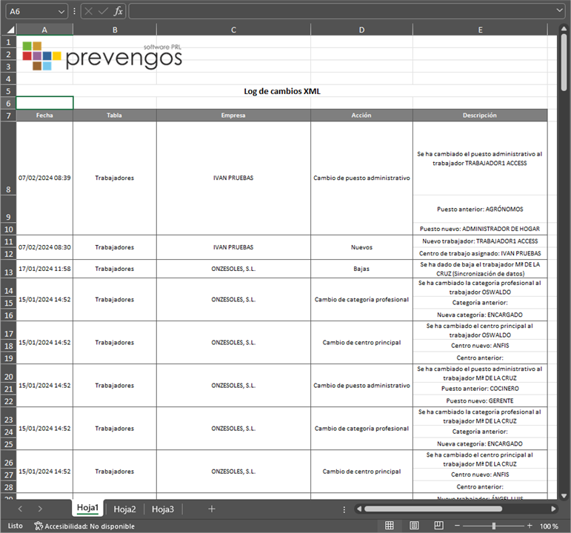571x533 pixels.
Task: Click the 100 % zoom level
Action: point(550,526)
